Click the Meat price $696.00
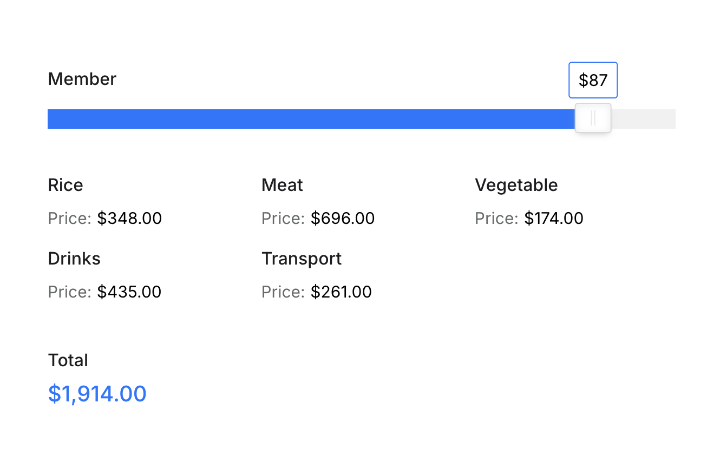Screen dimensions: 720x449 [343, 219]
